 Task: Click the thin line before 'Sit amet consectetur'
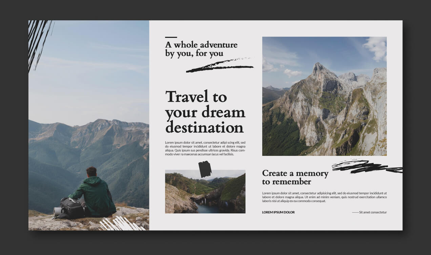tap(355, 212)
